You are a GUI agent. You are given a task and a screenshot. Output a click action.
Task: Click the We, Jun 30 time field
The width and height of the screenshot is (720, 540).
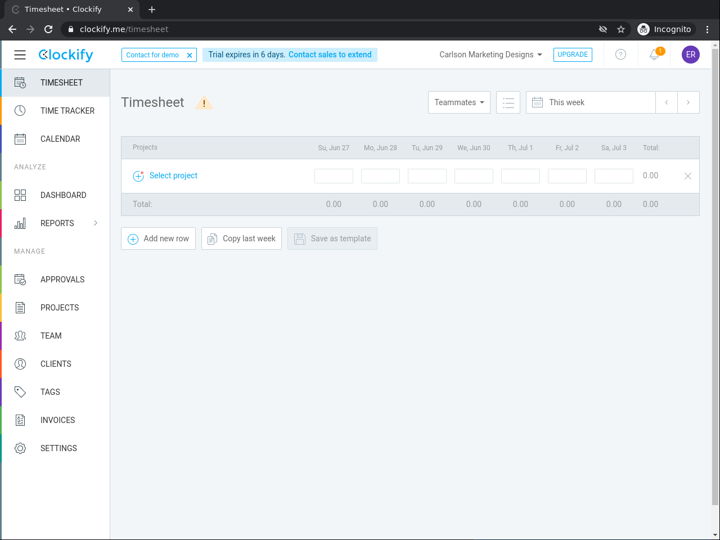[x=474, y=176]
